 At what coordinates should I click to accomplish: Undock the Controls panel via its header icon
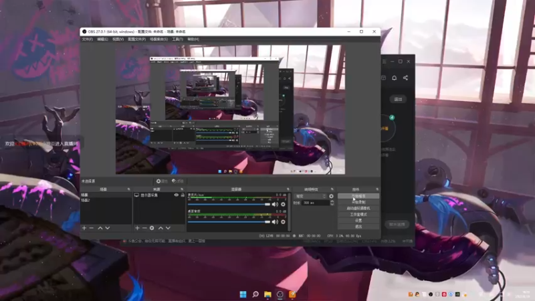(x=377, y=189)
